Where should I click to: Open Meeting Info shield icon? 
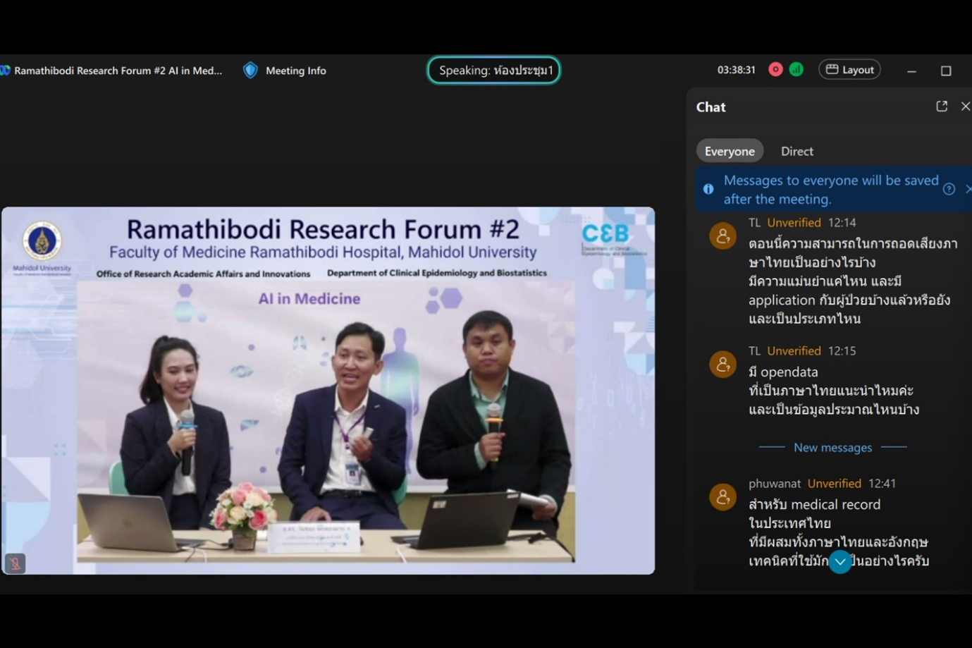click(250, 70)
